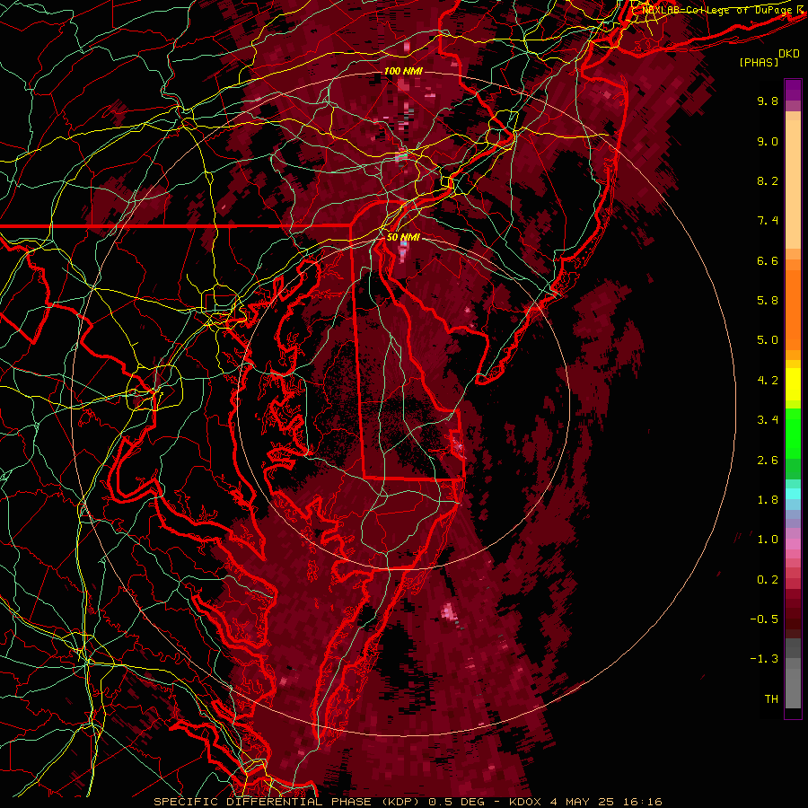Image resolution: width=808 pixels, height=808 pixels.
Task: Click the orange band of the color bar
Action: [x=793, y=305]
